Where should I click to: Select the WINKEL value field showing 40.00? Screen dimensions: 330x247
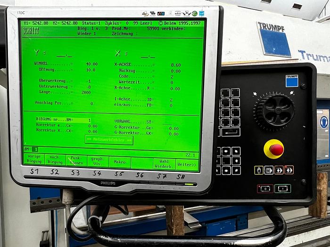(x=91, y=64)
